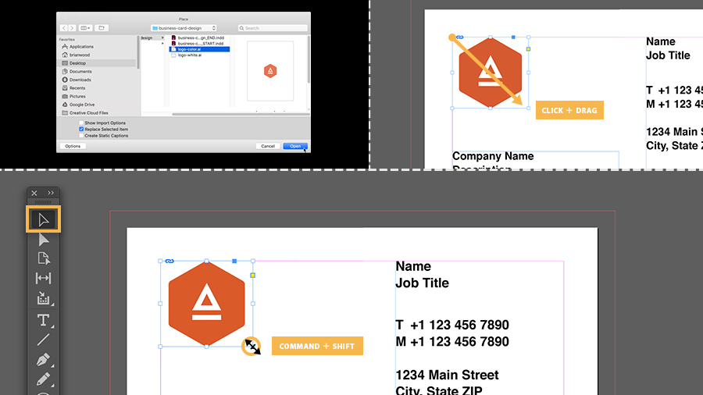Select the Selection tool (black arrow)
703x395 pixels.
(44, 219)
